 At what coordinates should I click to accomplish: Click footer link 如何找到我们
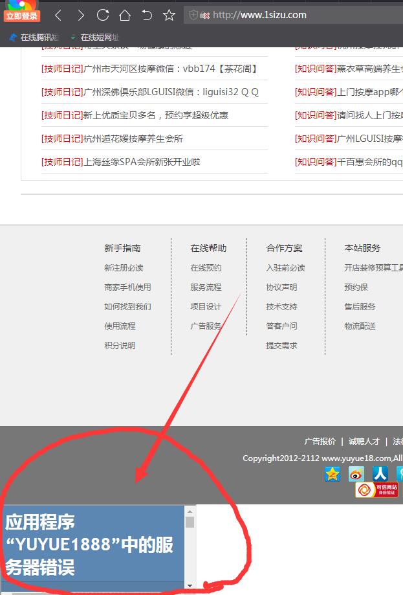127,307
